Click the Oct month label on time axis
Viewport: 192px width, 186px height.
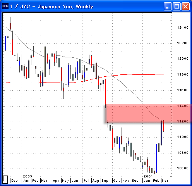(x=117, y=181)
